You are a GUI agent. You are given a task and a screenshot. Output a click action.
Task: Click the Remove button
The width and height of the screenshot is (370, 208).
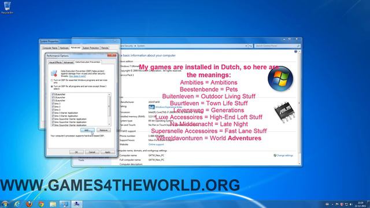pos(103,130)
